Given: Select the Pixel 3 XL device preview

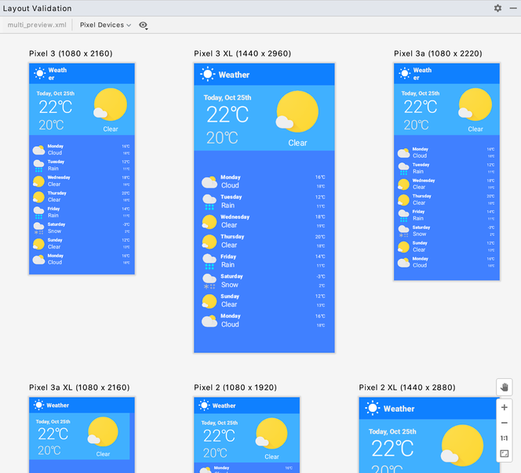Looking at the screenshot, I should pyautogui.click(x=264, y=208).
